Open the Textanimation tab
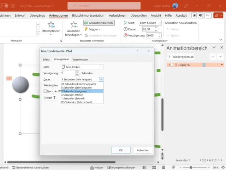Image resolution: width=226 pixels, height=170 pixels. [80, 59]
